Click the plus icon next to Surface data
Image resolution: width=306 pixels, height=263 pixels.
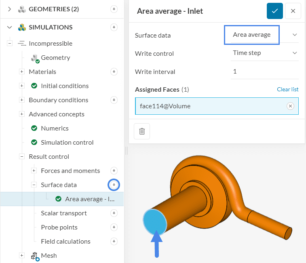coord(114,185)
